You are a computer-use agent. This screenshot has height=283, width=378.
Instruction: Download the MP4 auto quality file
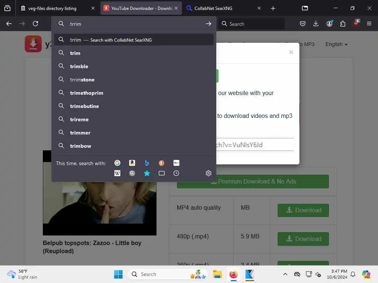[x=303, y=210]
